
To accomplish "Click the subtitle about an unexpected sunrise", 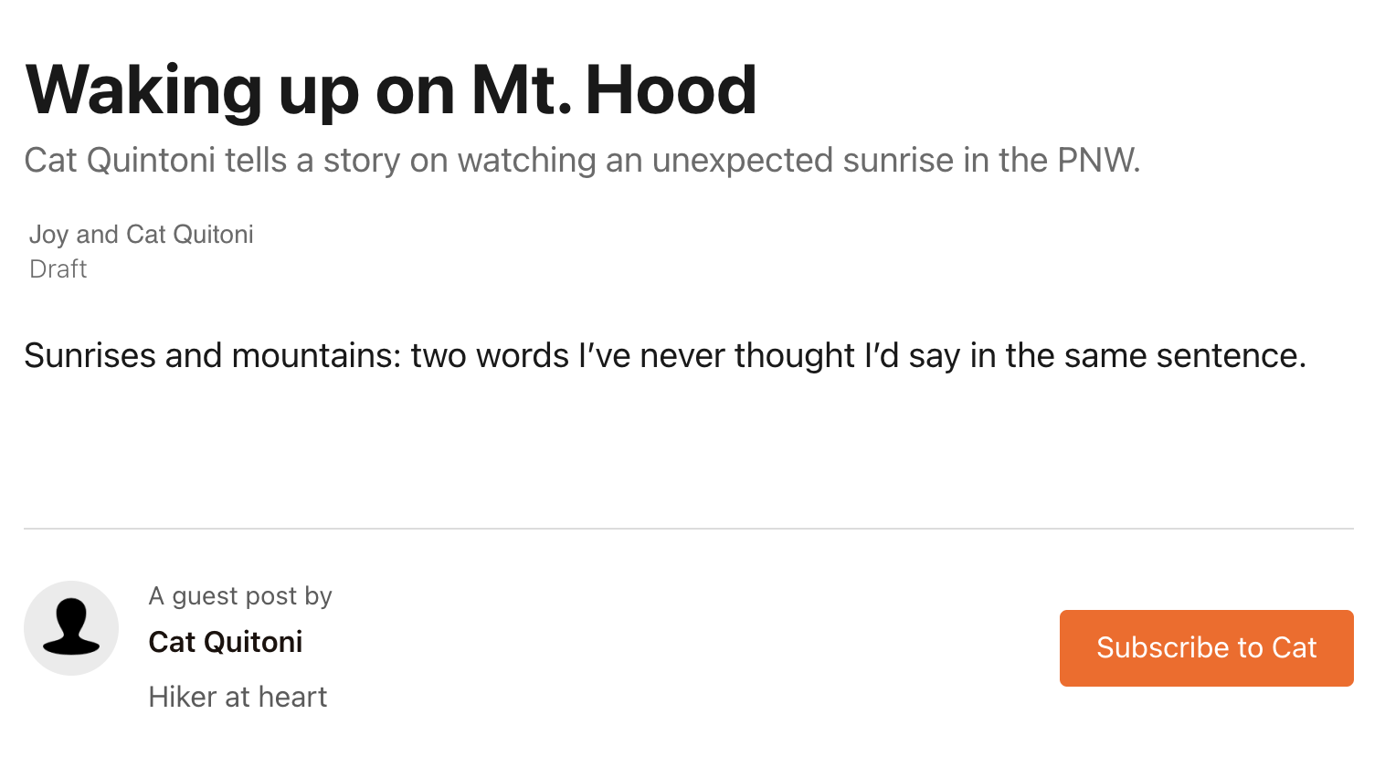I will point(582,160).
